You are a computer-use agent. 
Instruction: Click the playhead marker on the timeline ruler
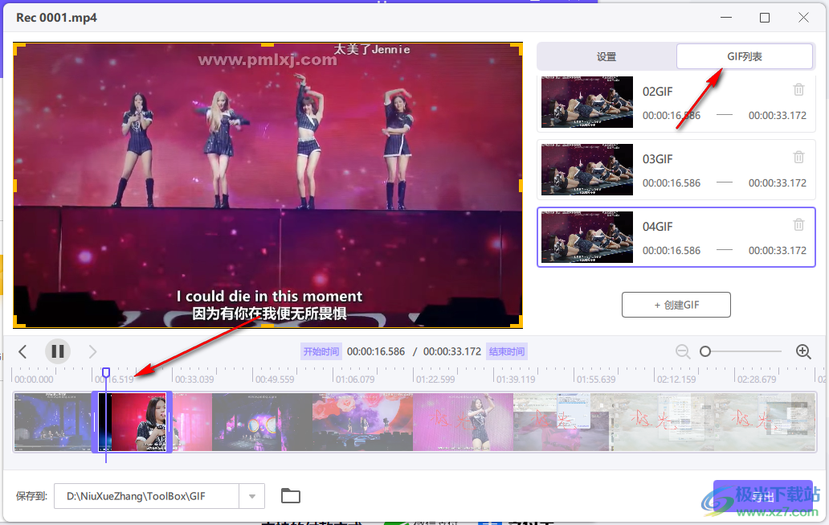106,372
